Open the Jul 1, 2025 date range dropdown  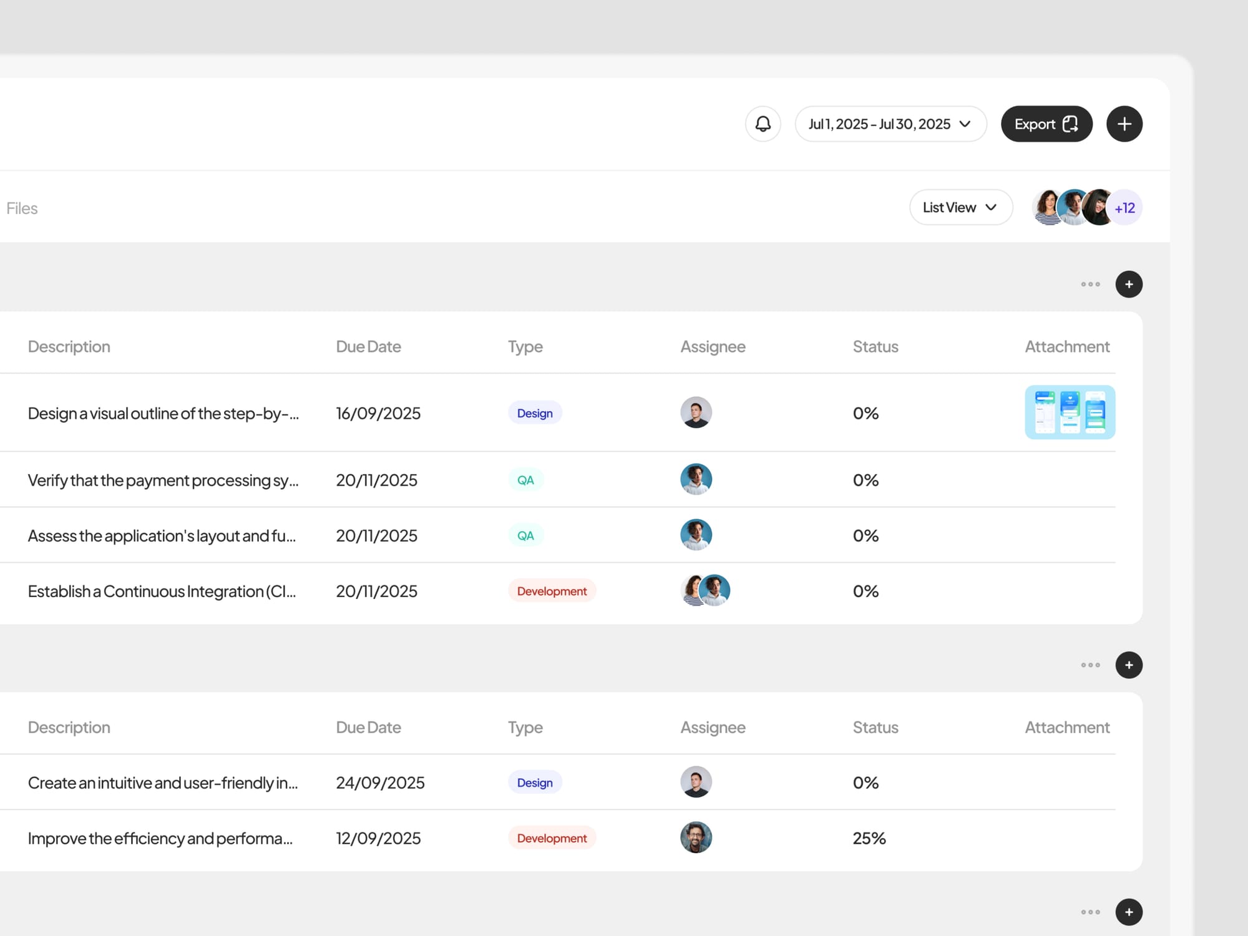(x=890, y=124)
